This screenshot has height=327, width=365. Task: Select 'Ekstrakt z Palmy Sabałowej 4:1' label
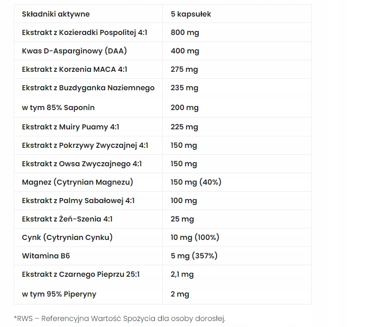tap(78, 200)
